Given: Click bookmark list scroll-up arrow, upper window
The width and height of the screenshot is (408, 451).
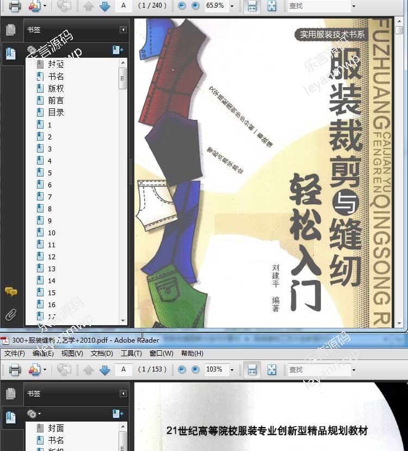Looking at the screenshot, I should pyautogui.click(x=123, y=63).
